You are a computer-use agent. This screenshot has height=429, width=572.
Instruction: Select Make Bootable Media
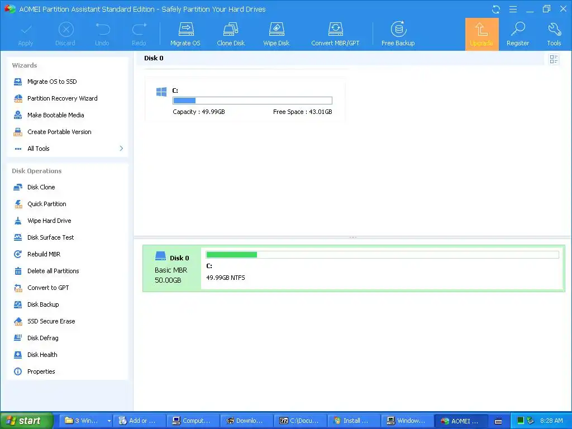(55, 115)
